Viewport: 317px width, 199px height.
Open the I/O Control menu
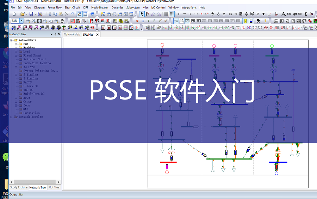pos(158,7)
